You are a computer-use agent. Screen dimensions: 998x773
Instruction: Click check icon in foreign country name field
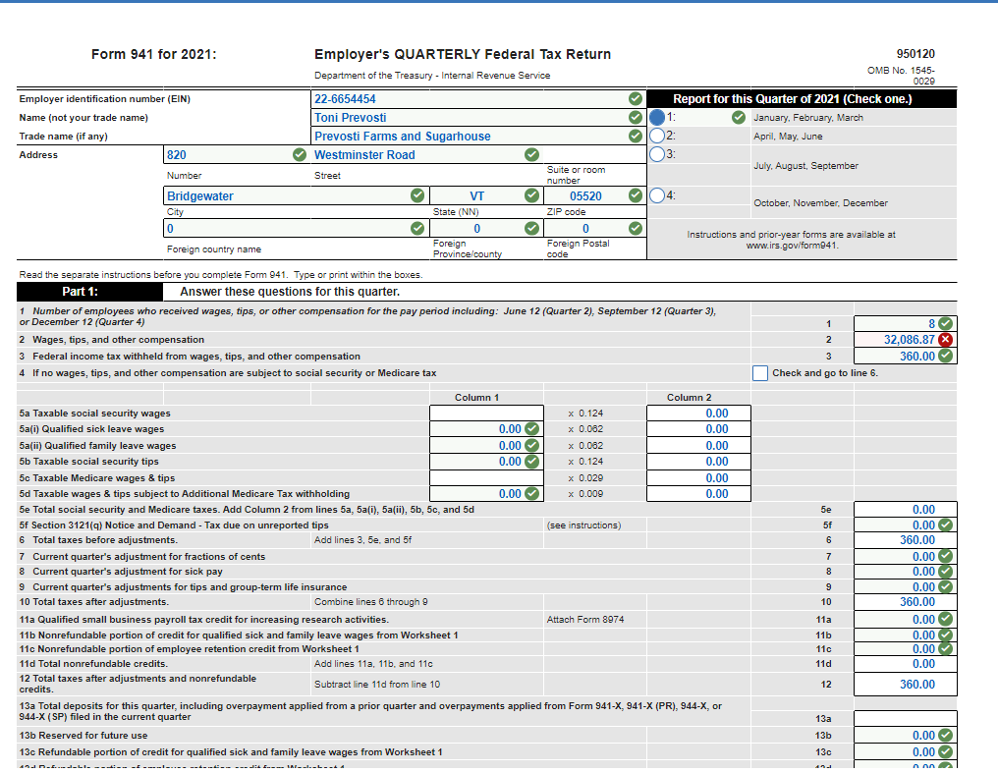pyautogui.click(x=417, y=228)
